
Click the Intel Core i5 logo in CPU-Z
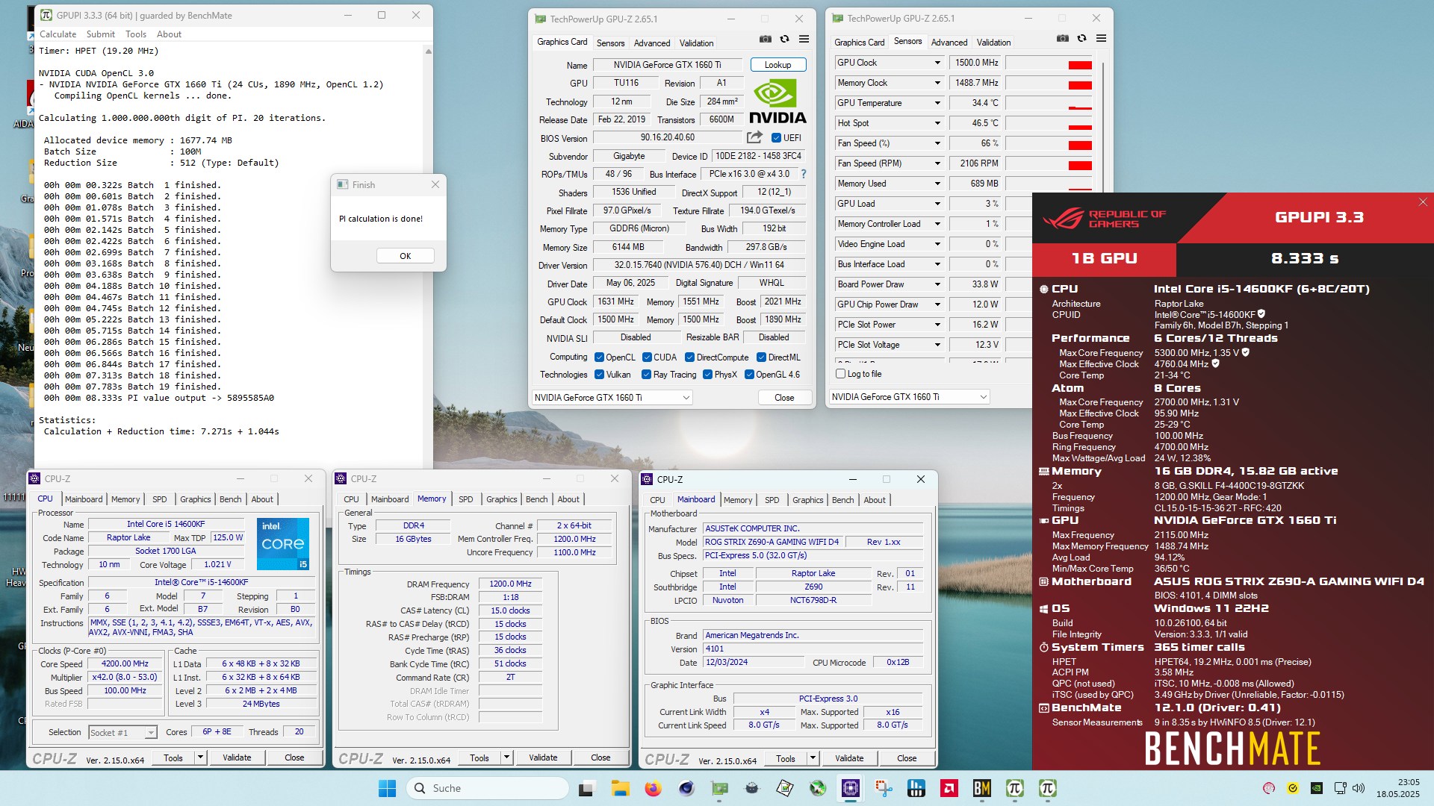pyautogui.click(x=283, y=544)
